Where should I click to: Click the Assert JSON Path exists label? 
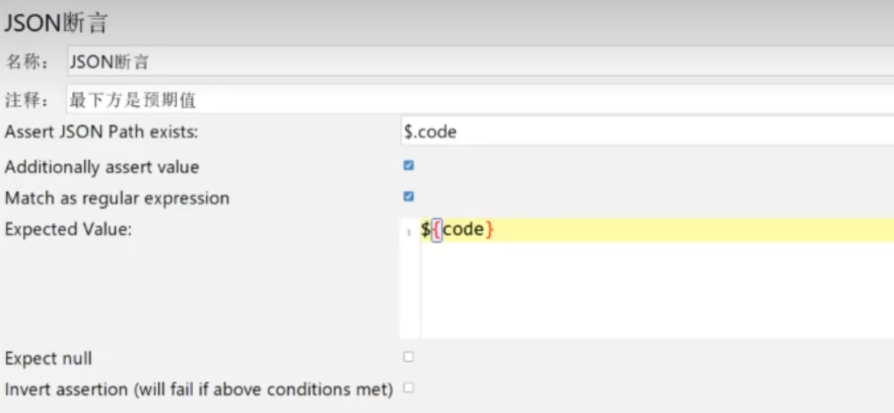pyautogui.click(x=101, y=132)
